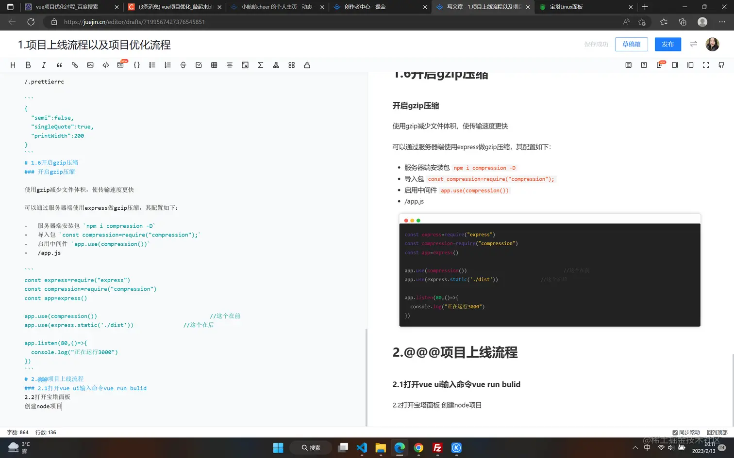This screenshot has height=458, width=734.
Task: Open browser settings and more menu
Action: click(722, 22)
